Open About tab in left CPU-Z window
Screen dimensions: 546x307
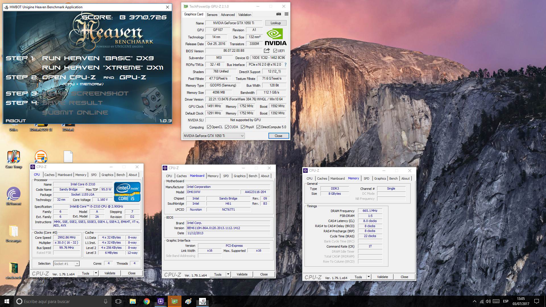[x=133, y=175]
